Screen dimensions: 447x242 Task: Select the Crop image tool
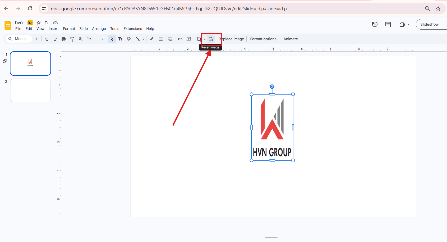tap(199, 39)
